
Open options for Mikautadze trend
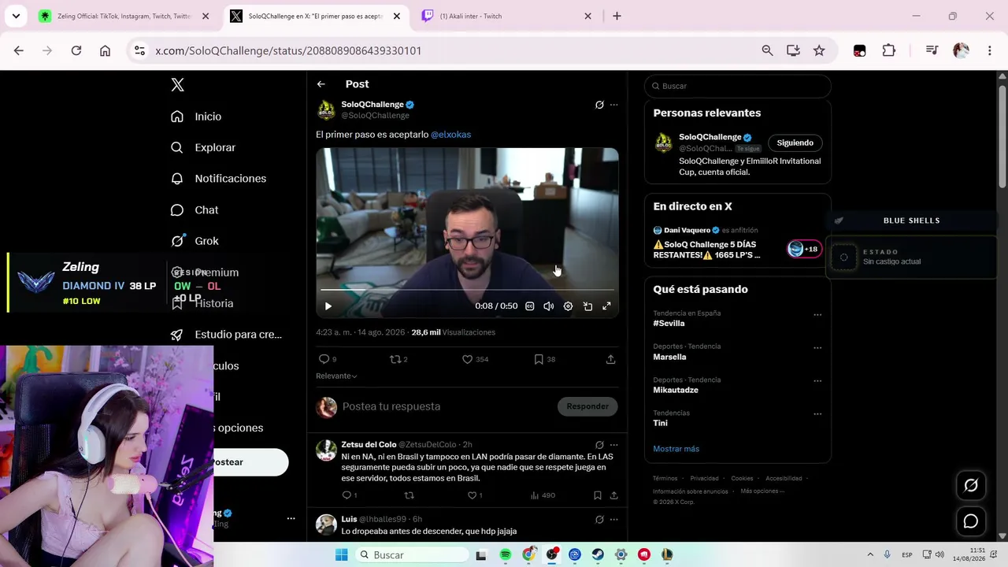[817, 381]
